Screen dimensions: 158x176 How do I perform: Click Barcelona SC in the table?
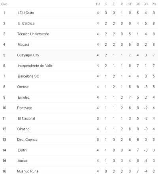point(28,76)
